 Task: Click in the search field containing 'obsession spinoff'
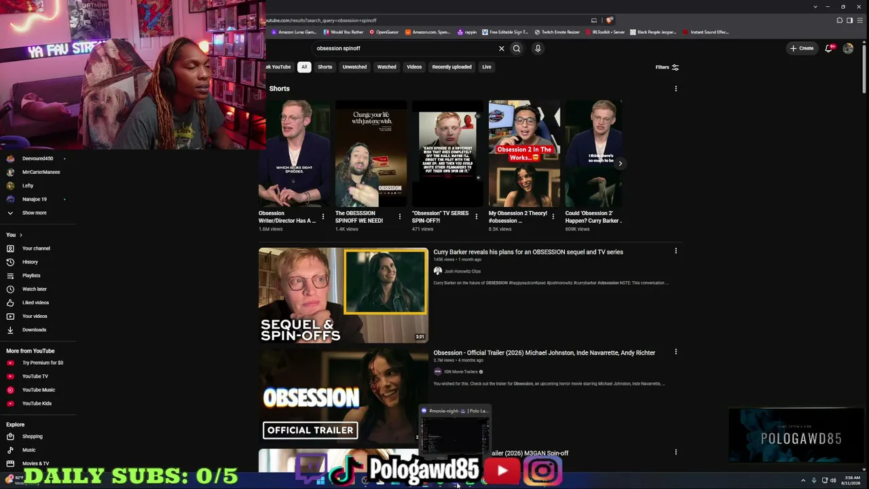pos(404,48)
